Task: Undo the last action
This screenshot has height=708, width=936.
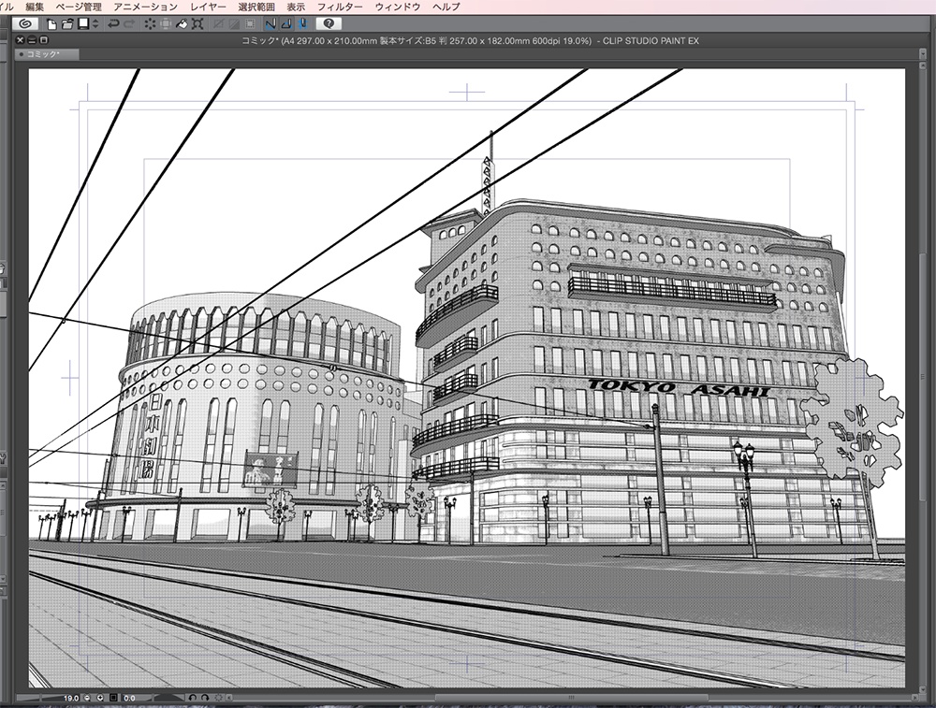Action: (x=113, y=24)
